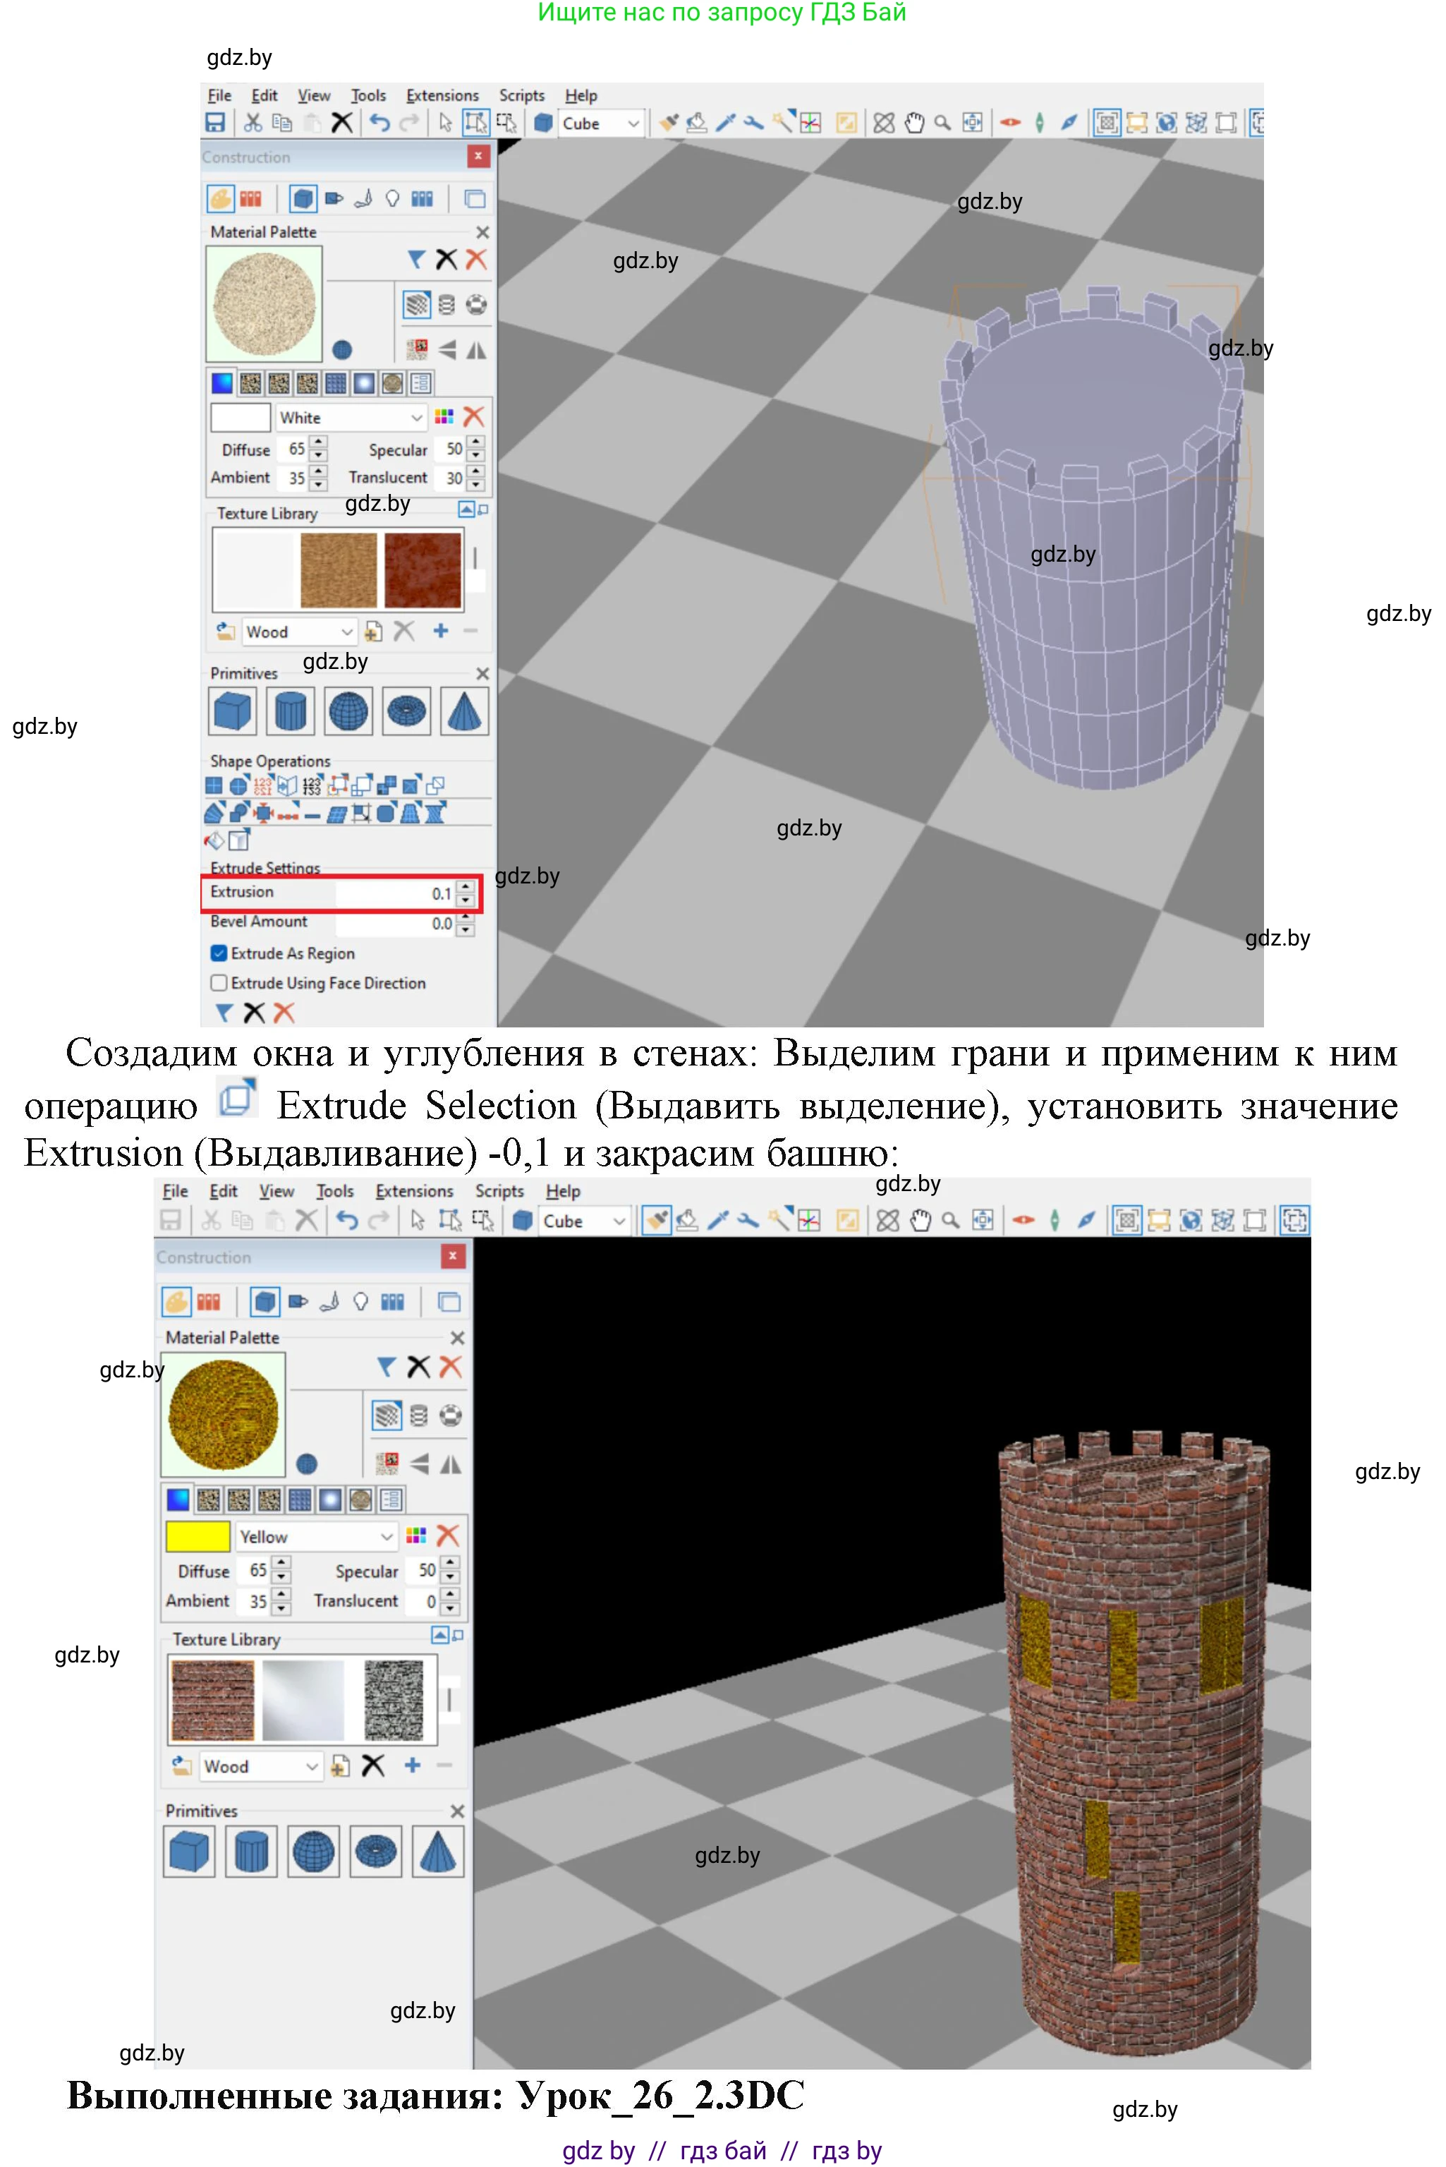Select the cube primitive in top Primitives panel
Screen dimensions: 1446x2167
pyautogui.click(x=232, y=712)
